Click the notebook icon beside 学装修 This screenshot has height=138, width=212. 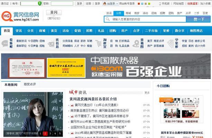click(170, 44)
